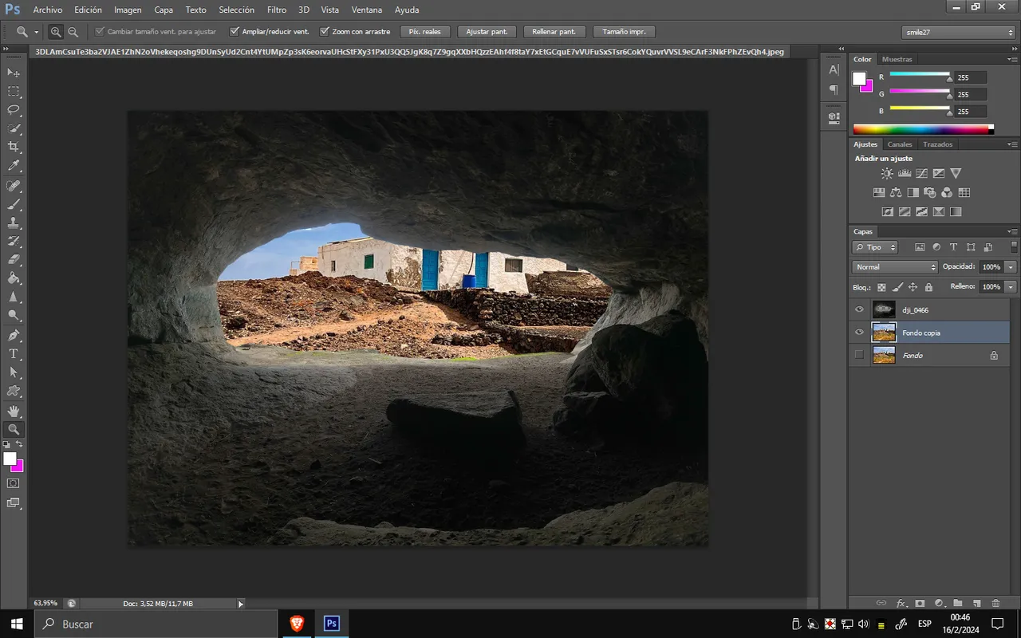
Task: Select the Crop tool
Action: [14, 148]
